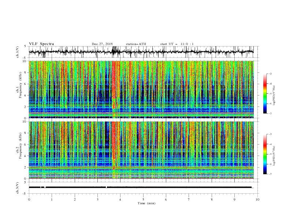The image size is (290, 224).
Task: Click the 'start UT = 11:0 :1' text
Action: click(x=177, y=44)
